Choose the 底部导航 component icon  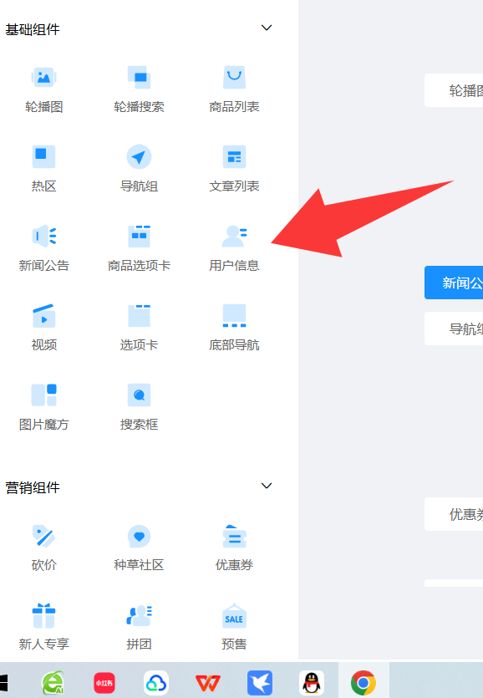[234, 316]
